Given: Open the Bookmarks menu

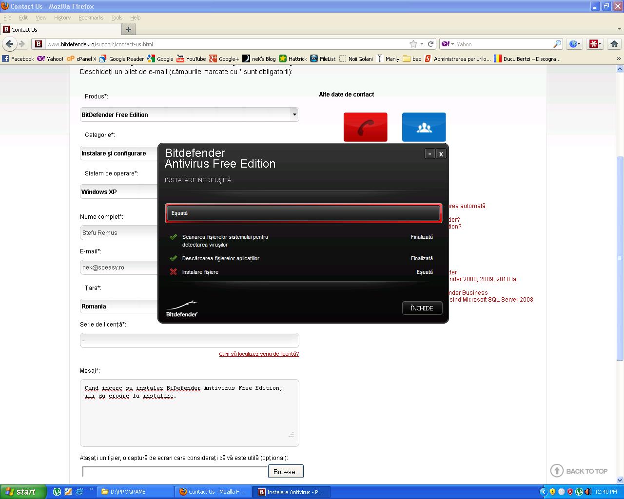Looking at the screenshot, I should pyautogui.click(x=91, y=18).
